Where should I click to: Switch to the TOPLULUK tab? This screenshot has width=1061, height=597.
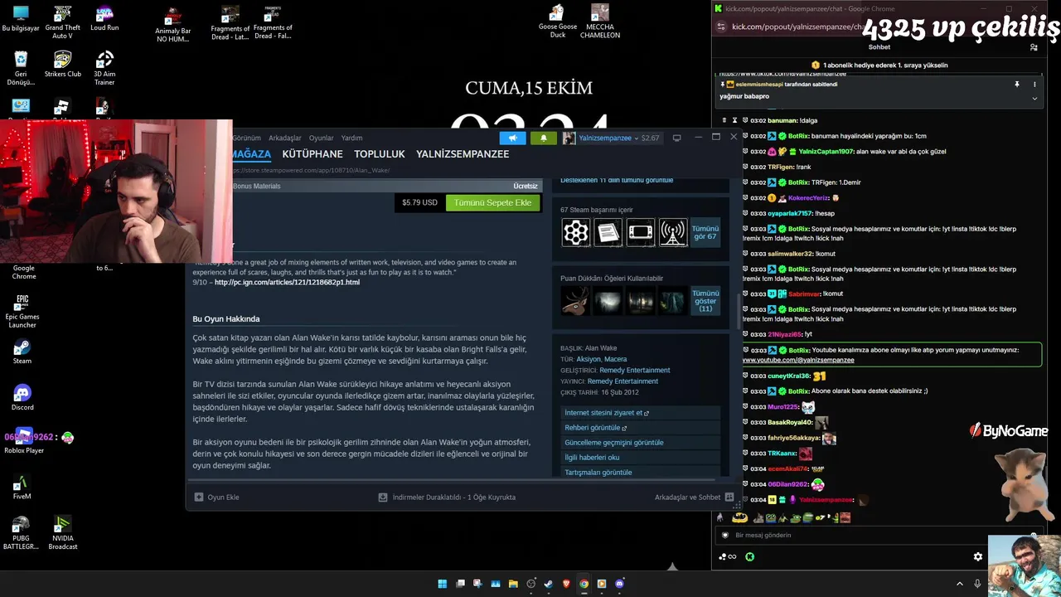(380, 154)
